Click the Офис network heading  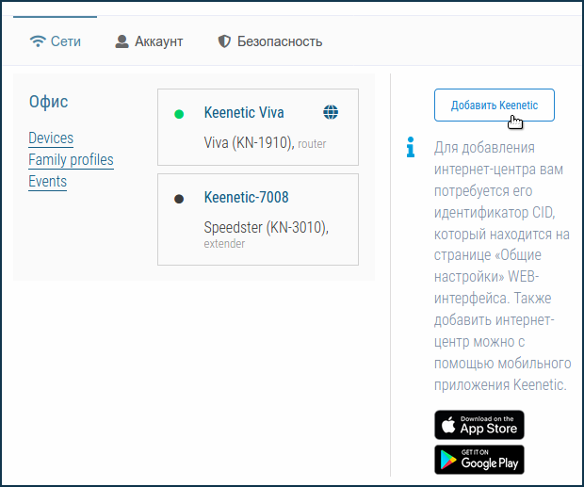pyautogui.click(x=49, y=102)
